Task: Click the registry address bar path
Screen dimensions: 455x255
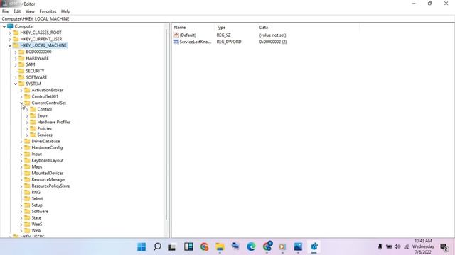Action: [36, 18]
